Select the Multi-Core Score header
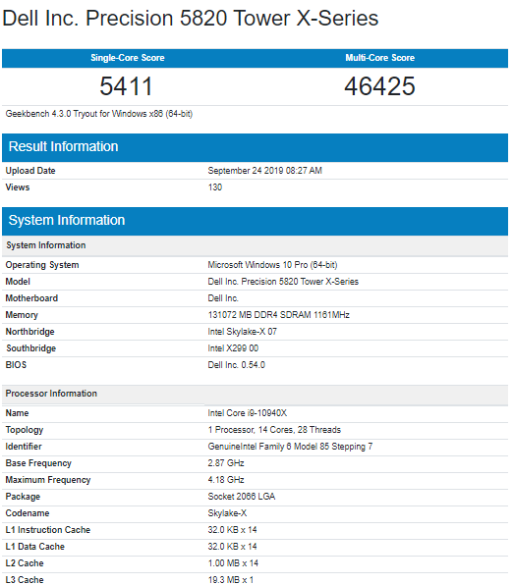 click(380, 58)
